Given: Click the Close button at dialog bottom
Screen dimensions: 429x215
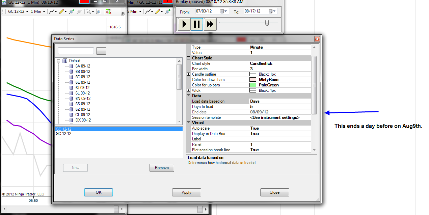Looking at the screenshot, I should [x=275, y=192].
